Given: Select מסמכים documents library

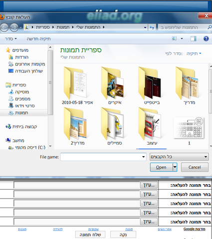Looking at the screenshot, I should point(19,99).
